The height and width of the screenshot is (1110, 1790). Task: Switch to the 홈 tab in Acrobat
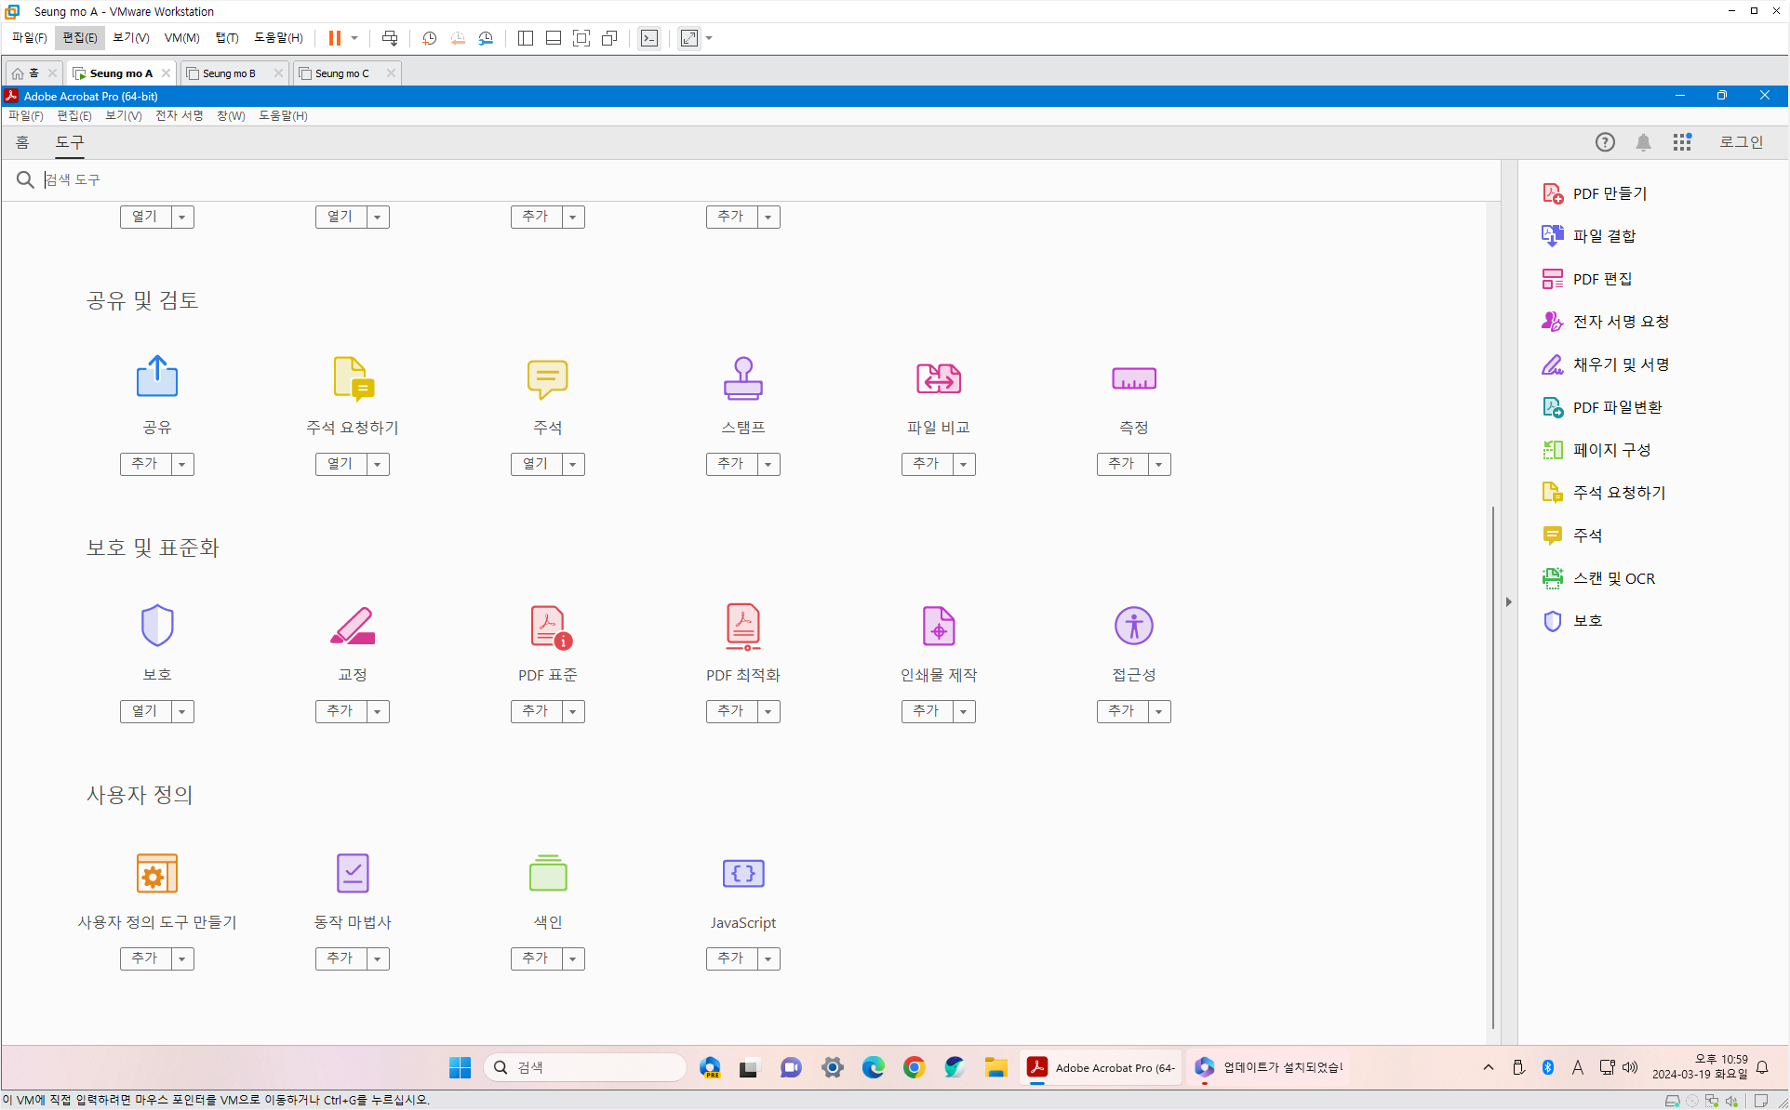pyautogui.click(x=22, y=142)
